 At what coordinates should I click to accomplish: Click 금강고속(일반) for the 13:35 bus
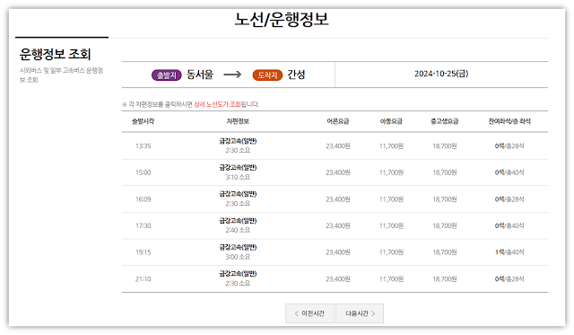[238, 141]
